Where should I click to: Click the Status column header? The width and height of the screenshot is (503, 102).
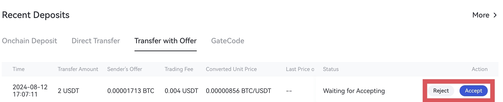click(330, 69)
